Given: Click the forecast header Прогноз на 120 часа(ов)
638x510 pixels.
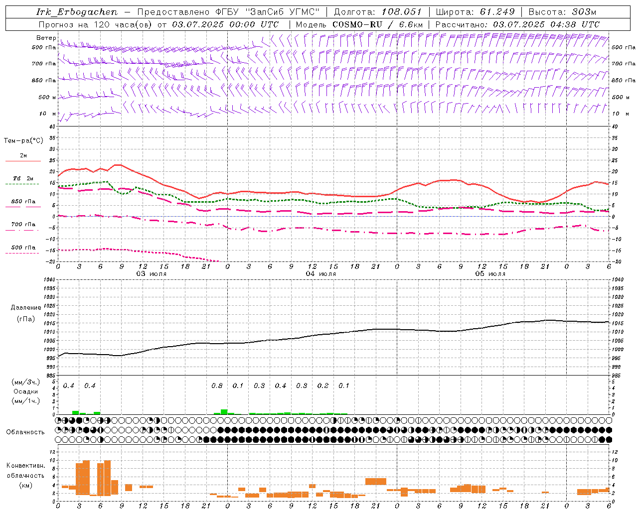Looking at the screenshot, I should pyautogui.click(x=96, y=24).
